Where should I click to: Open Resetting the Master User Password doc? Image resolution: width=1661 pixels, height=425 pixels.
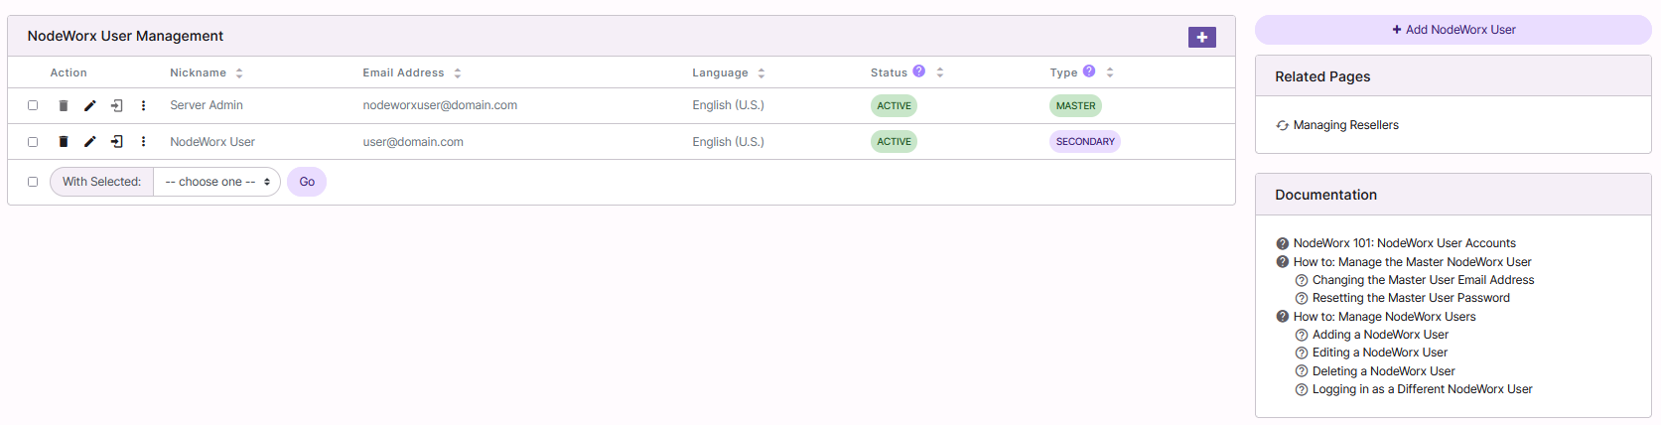click(1411, 298)
